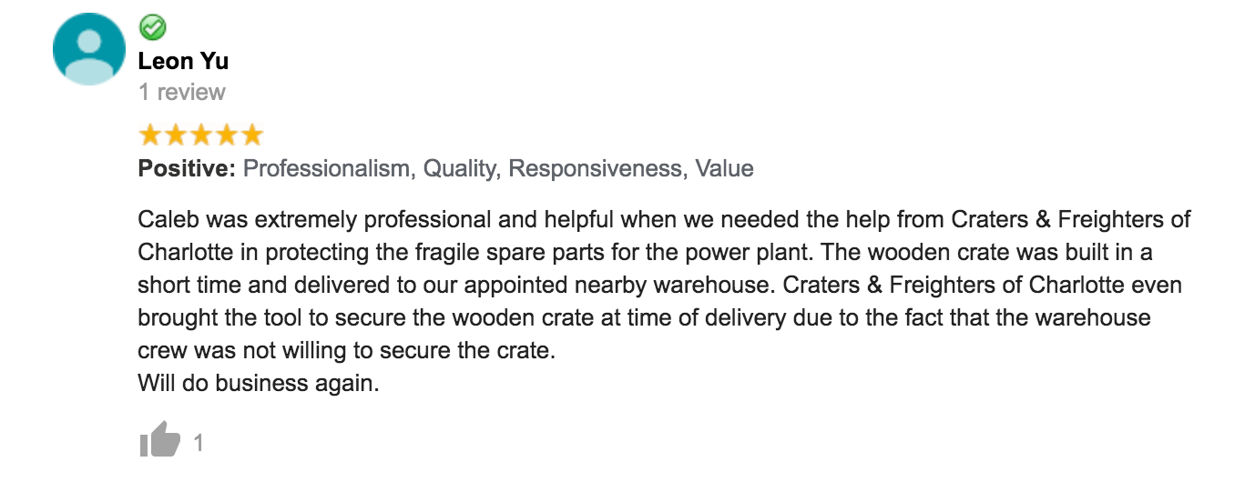This screenshot has width=1255, height=482.
Task: Click the "Responsiveness" attribute text
Action: (595, 168)
